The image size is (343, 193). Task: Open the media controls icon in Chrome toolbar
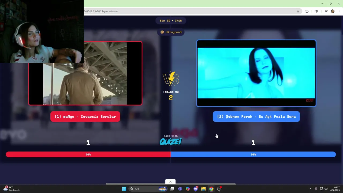point(326,11)
